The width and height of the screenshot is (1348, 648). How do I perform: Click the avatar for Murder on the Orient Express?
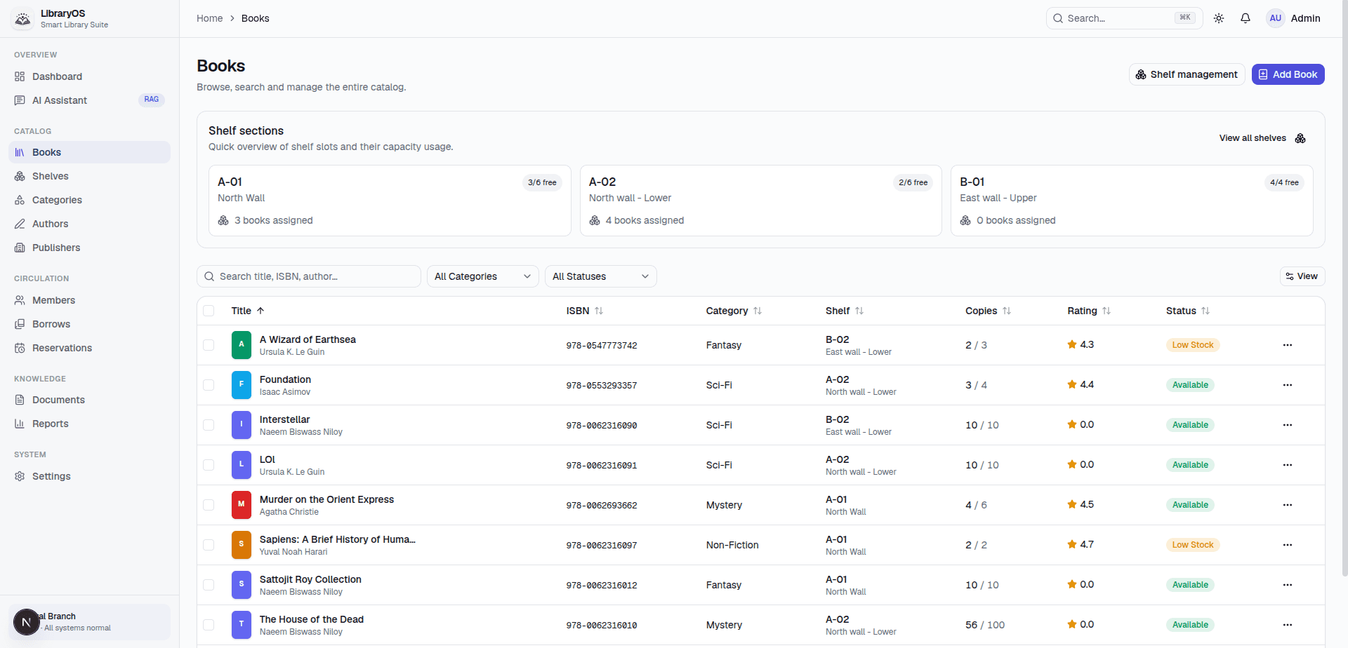[x=242, y=505]
